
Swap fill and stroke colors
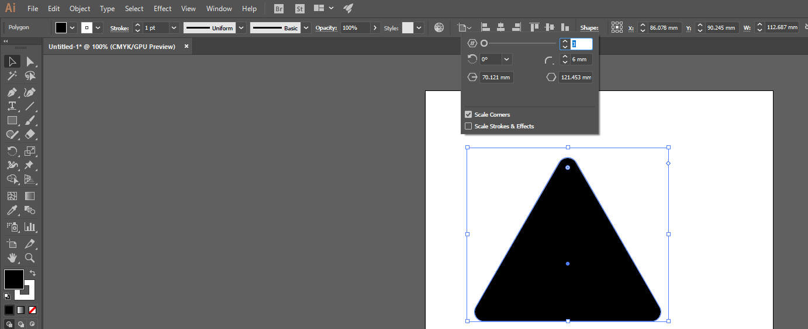33,273
